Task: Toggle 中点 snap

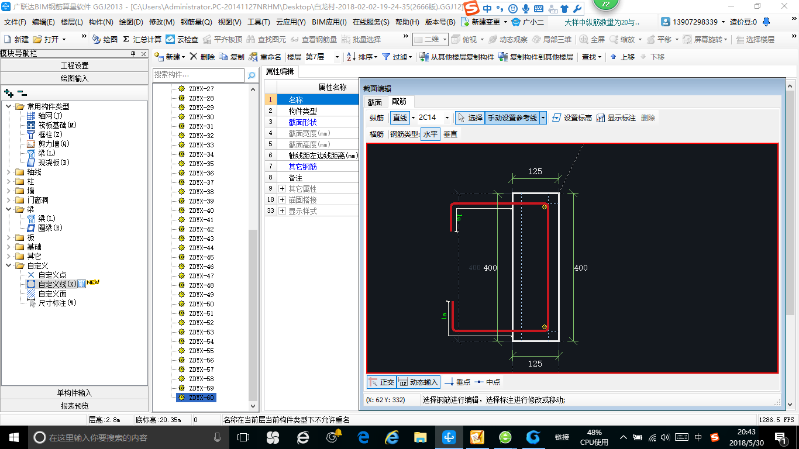Action: tap(487, 382)
